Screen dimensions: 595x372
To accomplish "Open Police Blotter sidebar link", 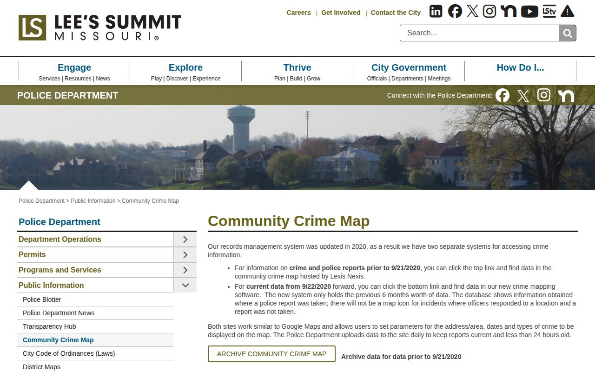I will pos(42,299).
